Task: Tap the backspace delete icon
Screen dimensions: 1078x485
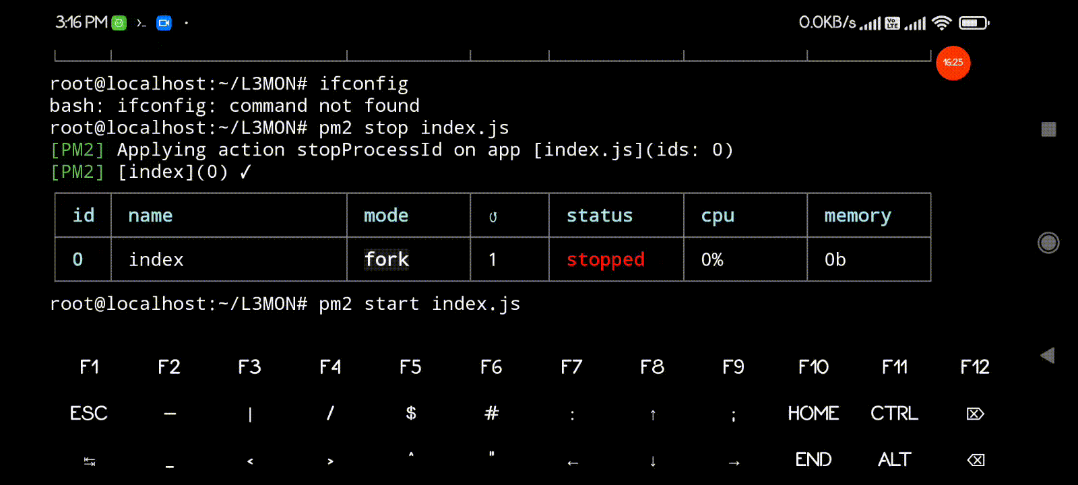Action: tap(975, 460)
